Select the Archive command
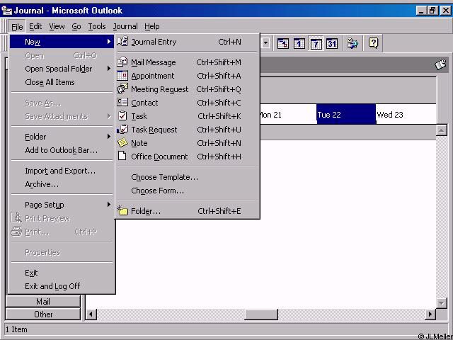 click(62, 184)
